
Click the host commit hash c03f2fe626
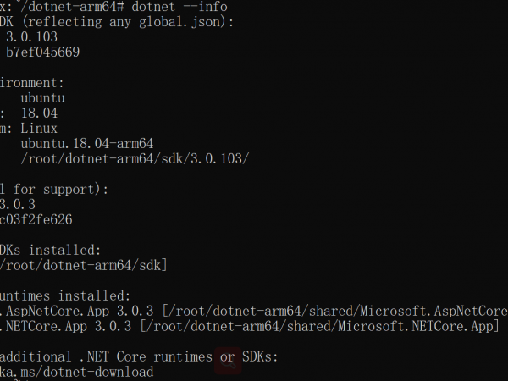click(36, 220)
